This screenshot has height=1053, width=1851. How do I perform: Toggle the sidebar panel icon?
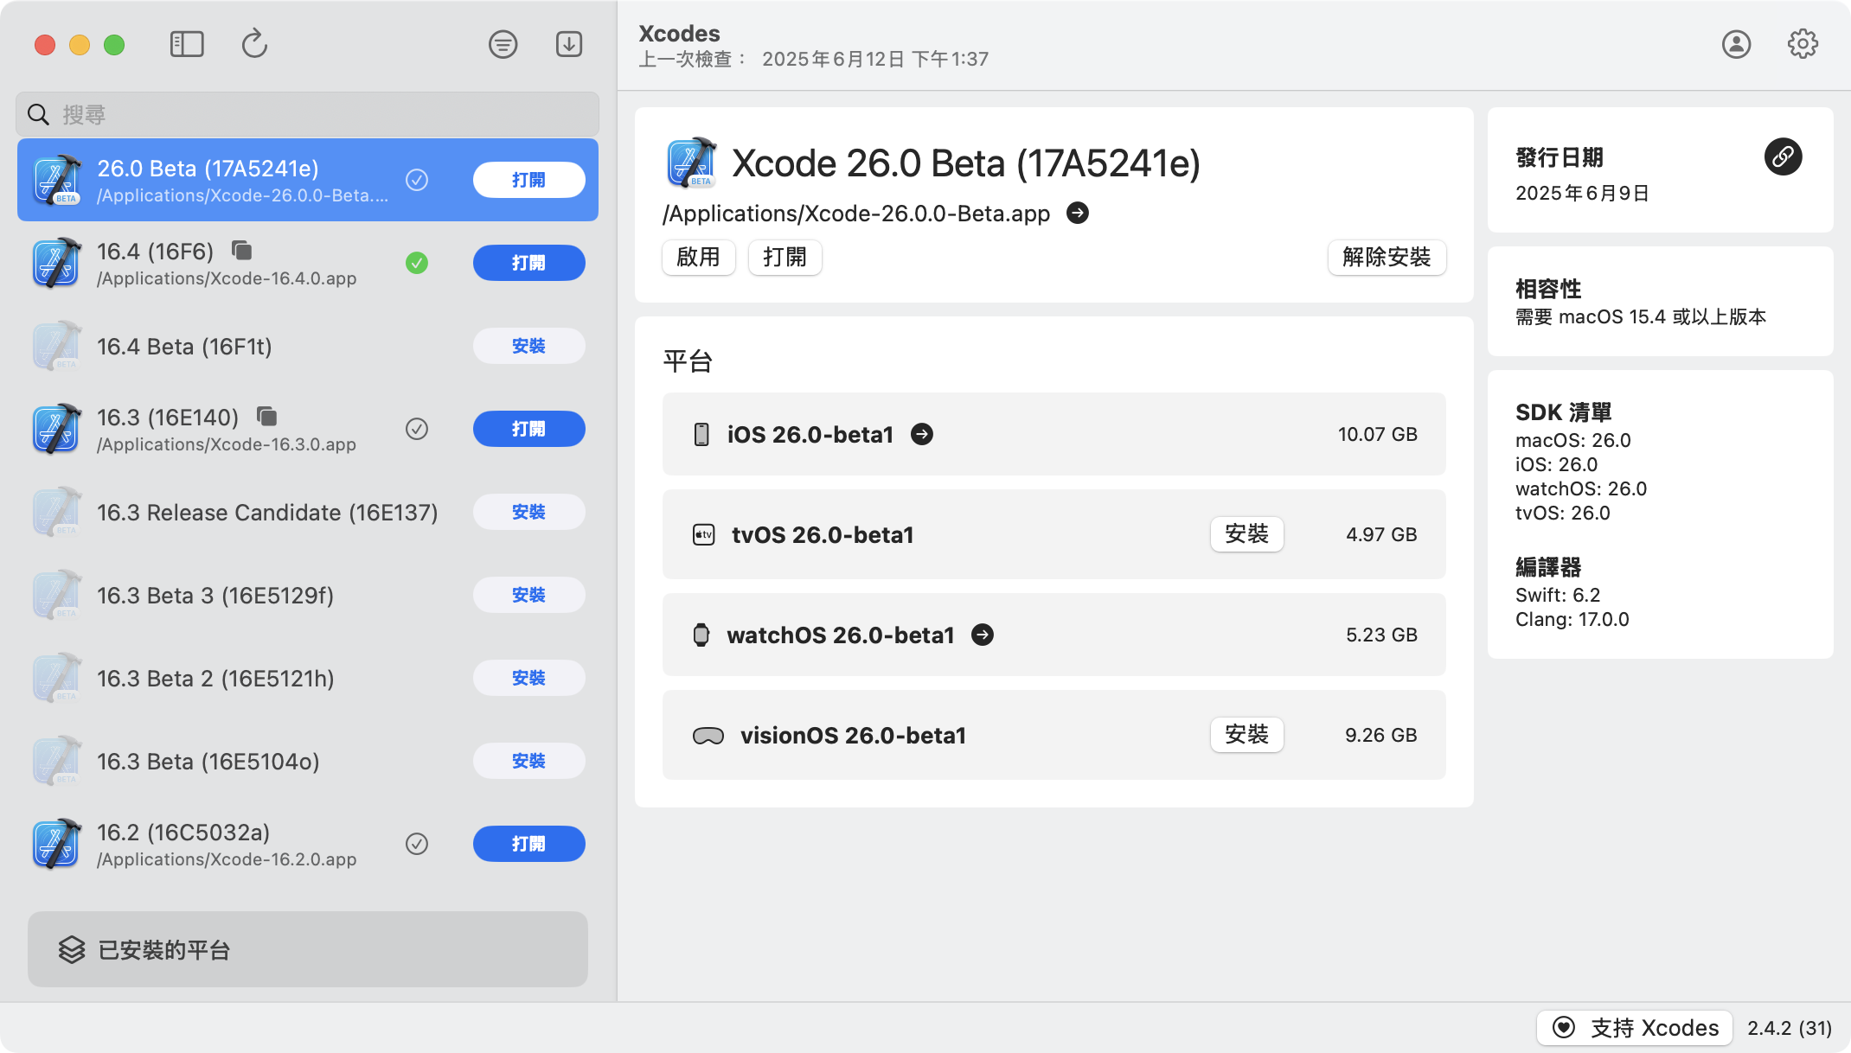(187, 44)
